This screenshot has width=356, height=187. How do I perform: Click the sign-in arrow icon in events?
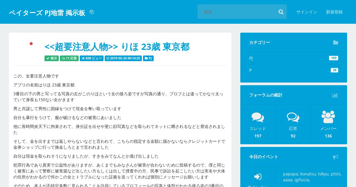click(258, 177)
